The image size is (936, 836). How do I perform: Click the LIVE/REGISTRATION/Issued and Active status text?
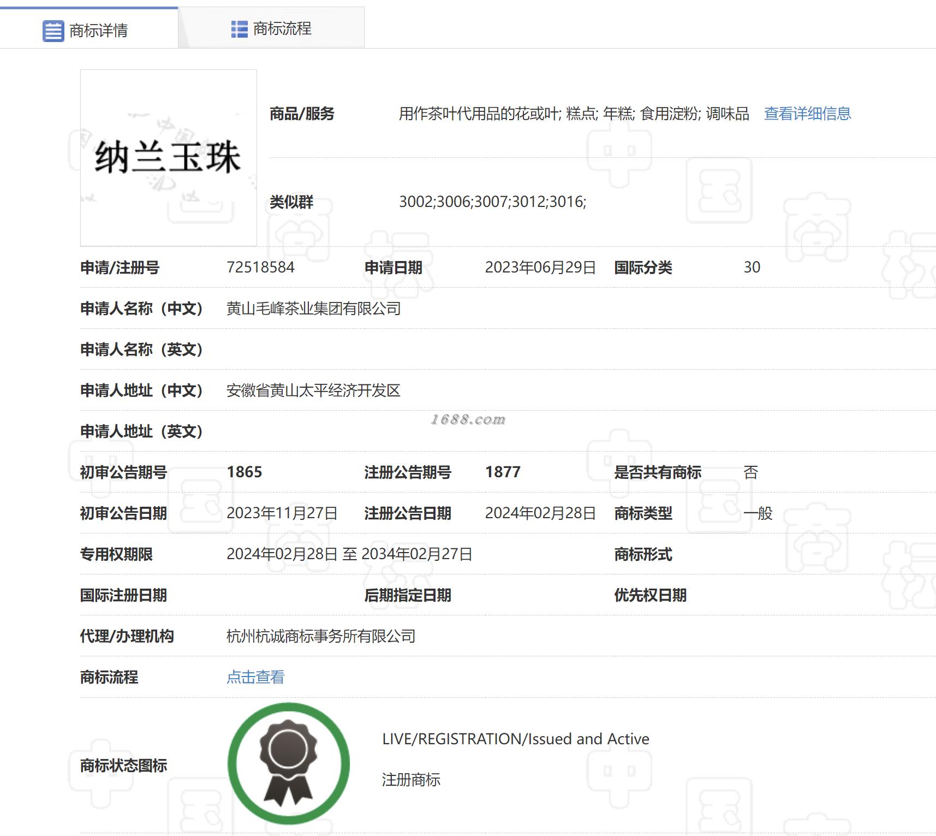516,739
